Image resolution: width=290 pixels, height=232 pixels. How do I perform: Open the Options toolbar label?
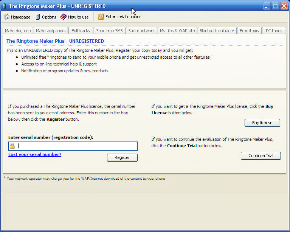coord(49,17)
